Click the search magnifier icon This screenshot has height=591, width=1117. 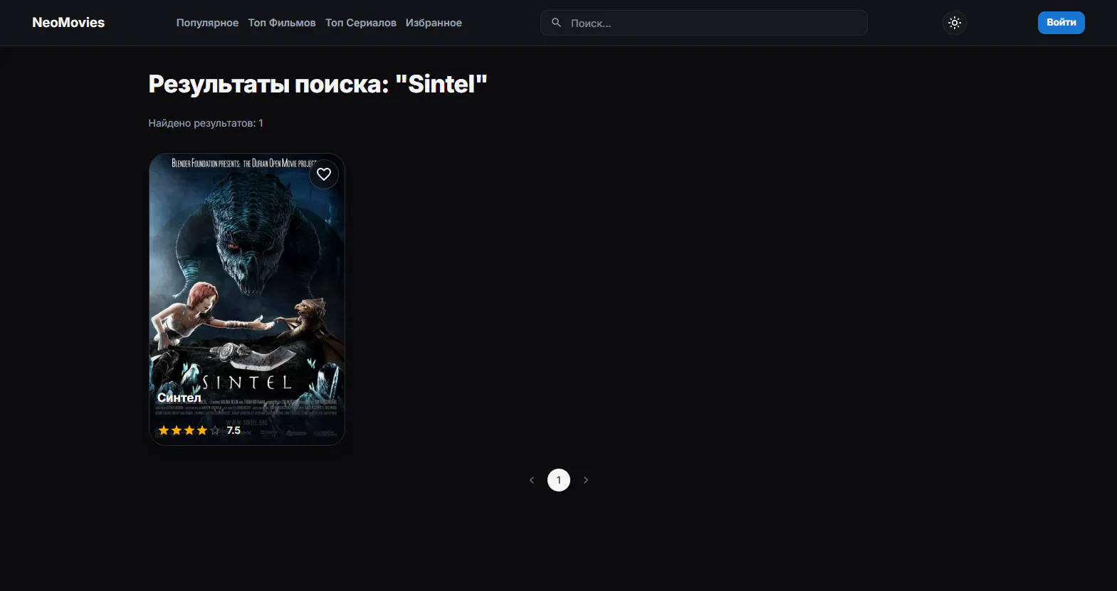click(x=557, y=23)
